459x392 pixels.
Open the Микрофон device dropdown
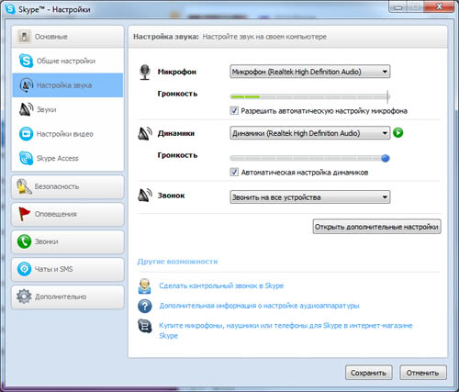(310, 72)
